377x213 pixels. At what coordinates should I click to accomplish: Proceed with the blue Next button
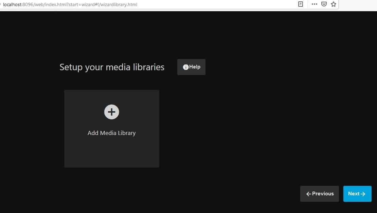(x=357, y=194)
